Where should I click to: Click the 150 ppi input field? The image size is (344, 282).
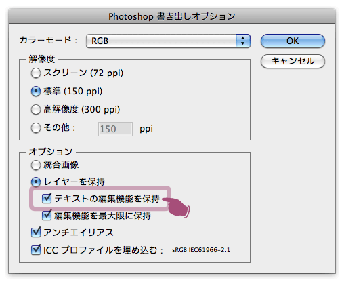click(x=115, y=129)
